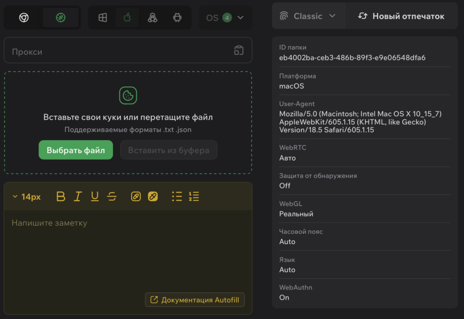Click the filled yellow link icon
This screenshot has height=319, width=464.
click(x=153, y=196)
